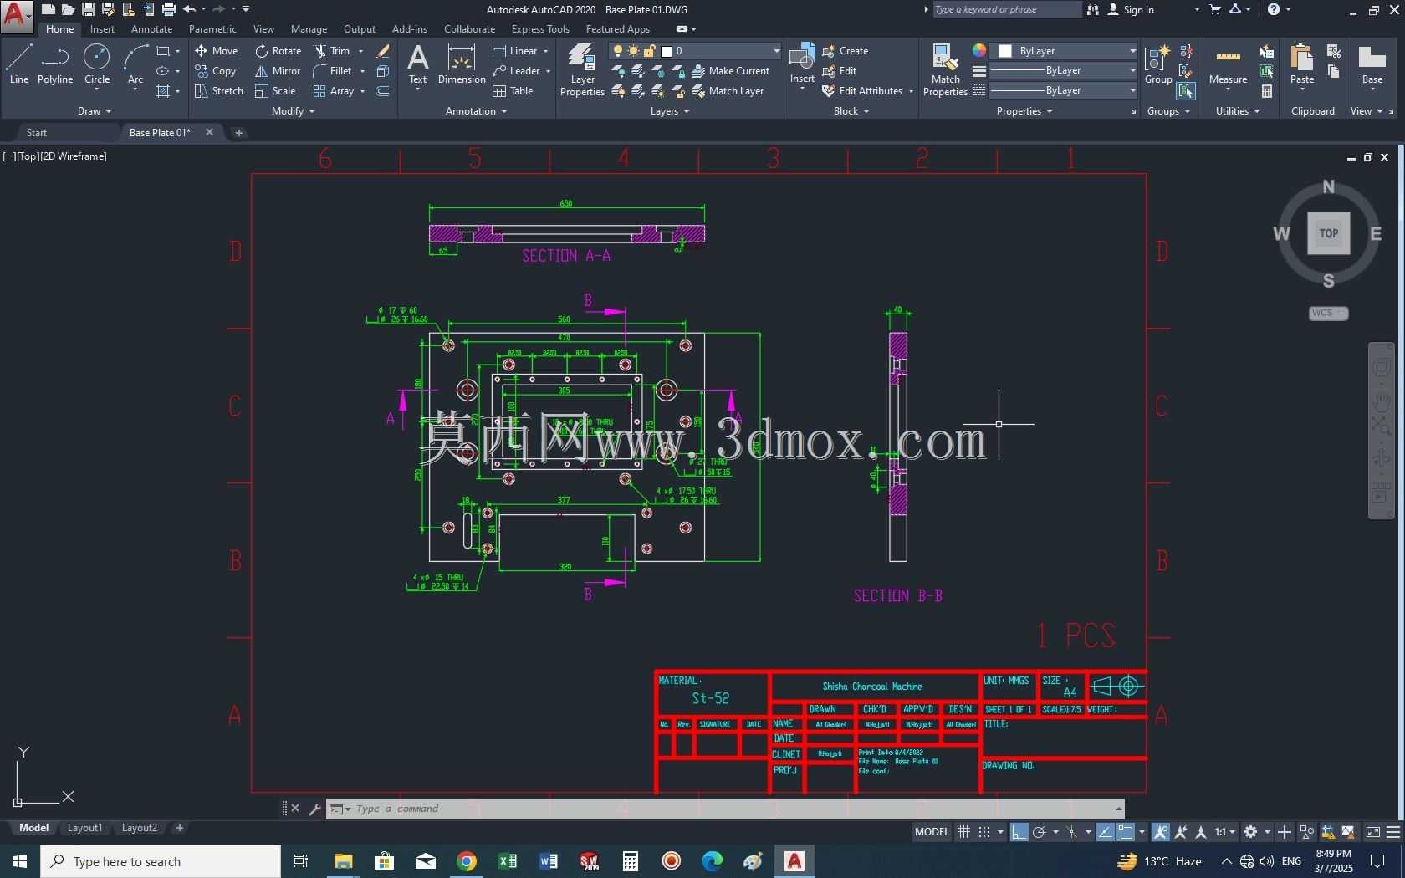
Task: Click MODEL space button in status bar
Action: [932, 832]
